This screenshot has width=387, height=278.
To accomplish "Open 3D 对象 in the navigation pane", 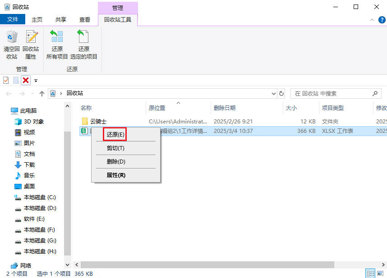I will point(29,122).
